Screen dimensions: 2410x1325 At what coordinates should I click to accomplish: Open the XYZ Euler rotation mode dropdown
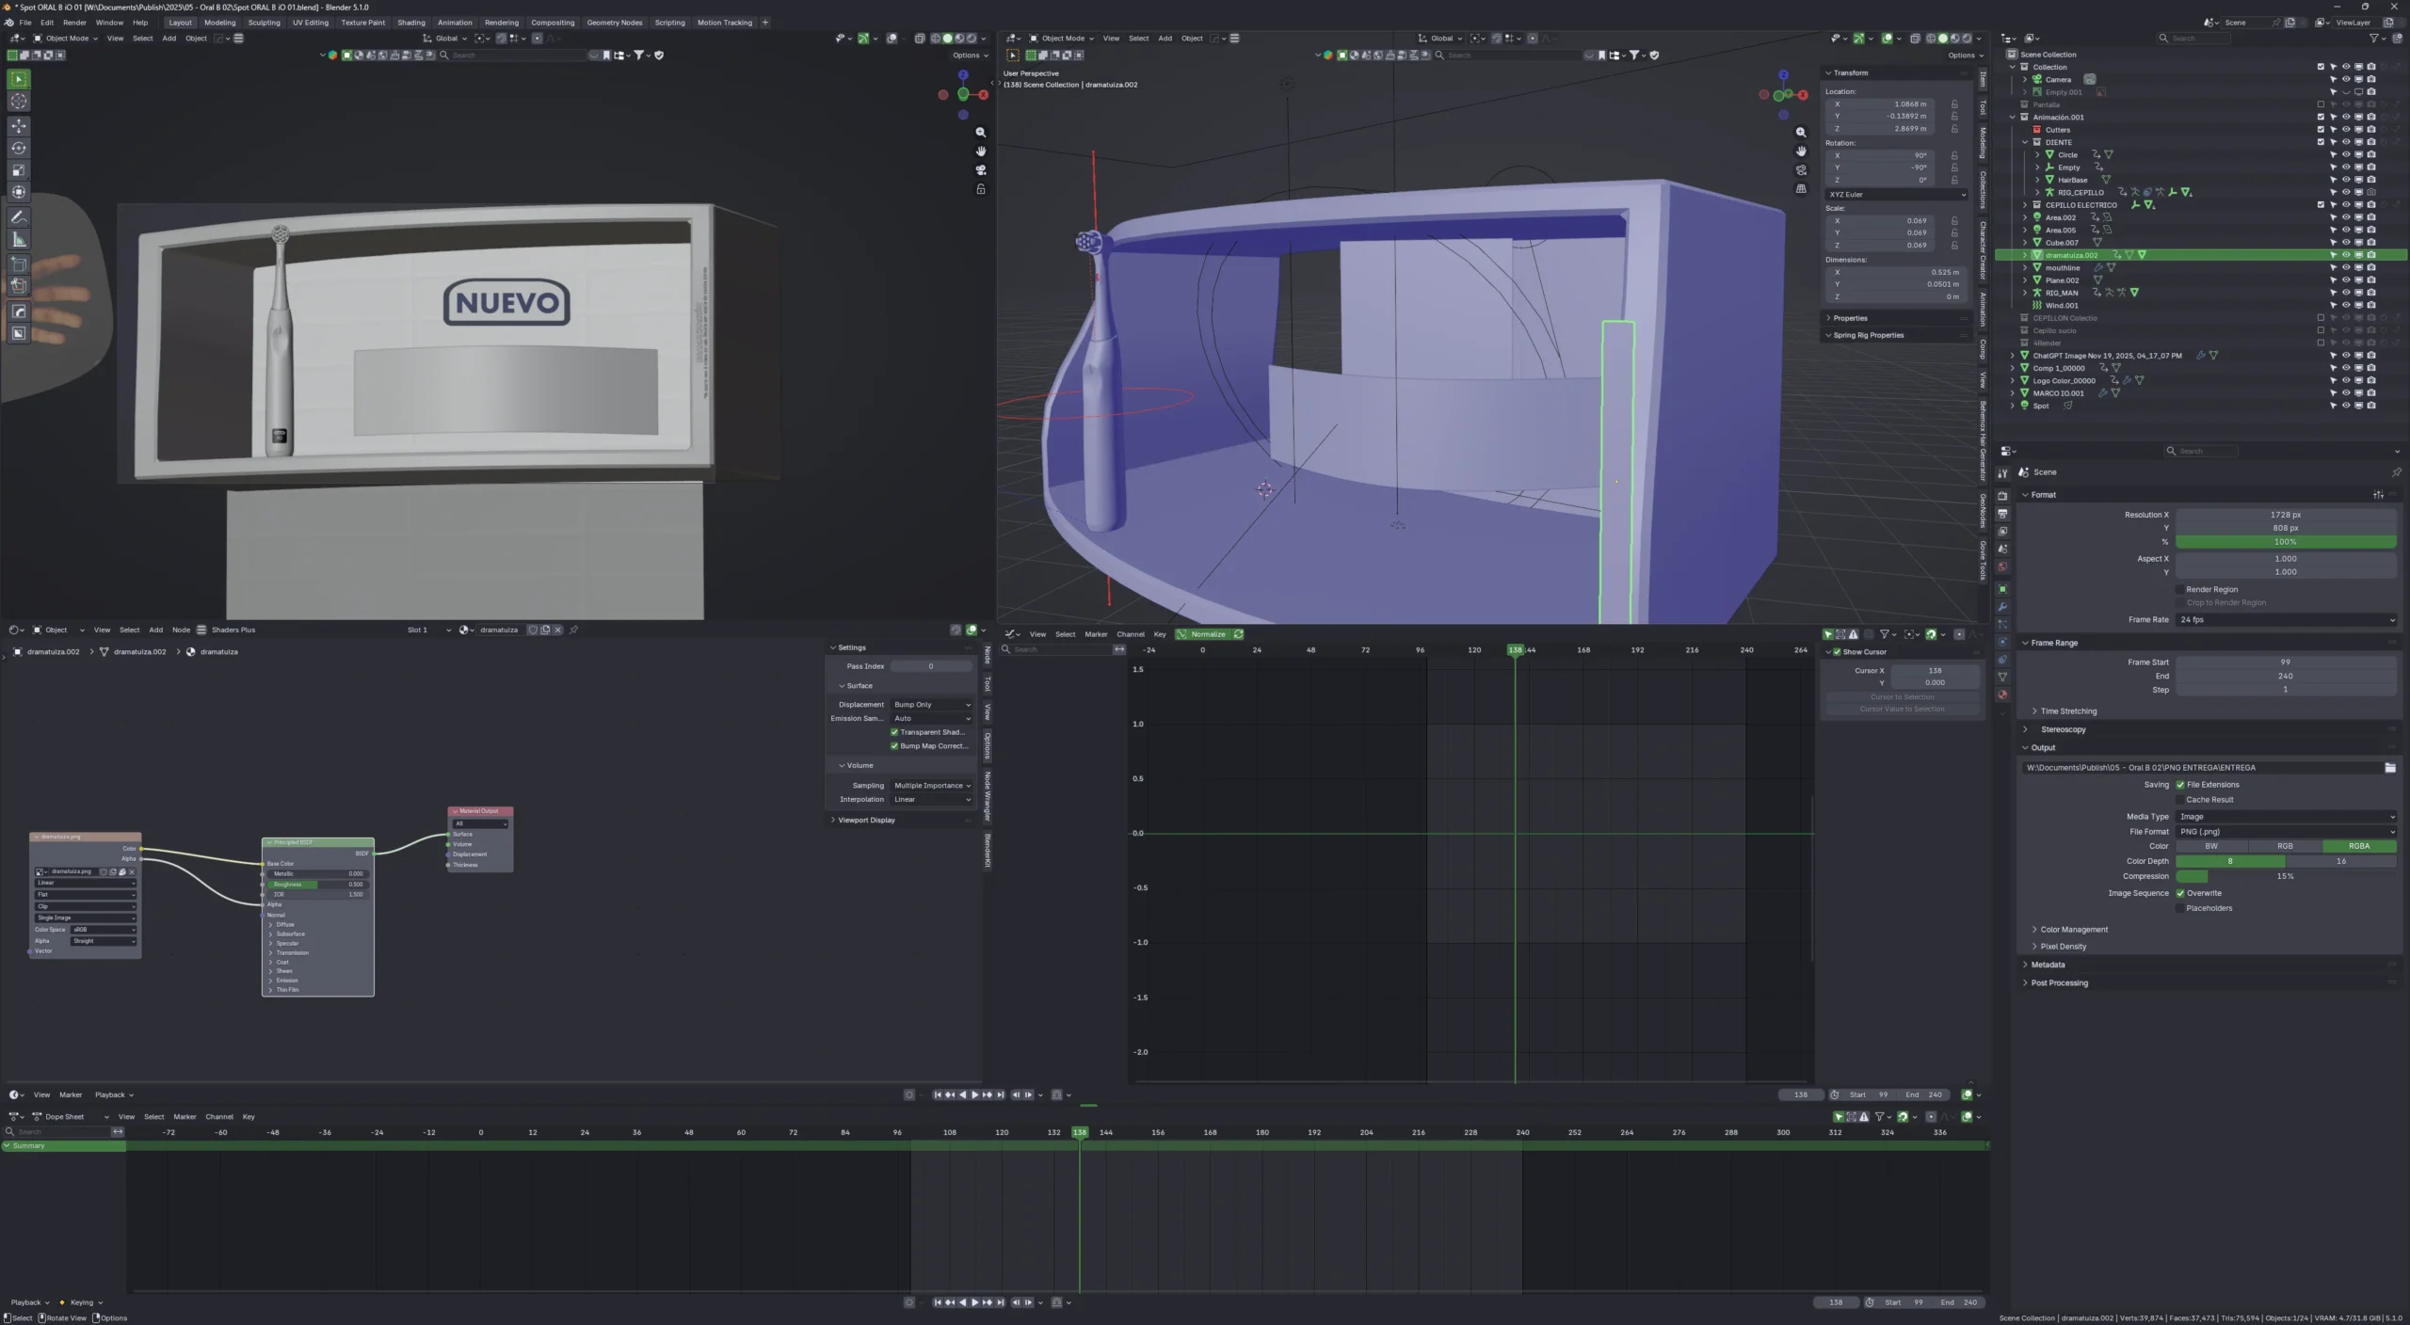click(x=1896, y=195)
